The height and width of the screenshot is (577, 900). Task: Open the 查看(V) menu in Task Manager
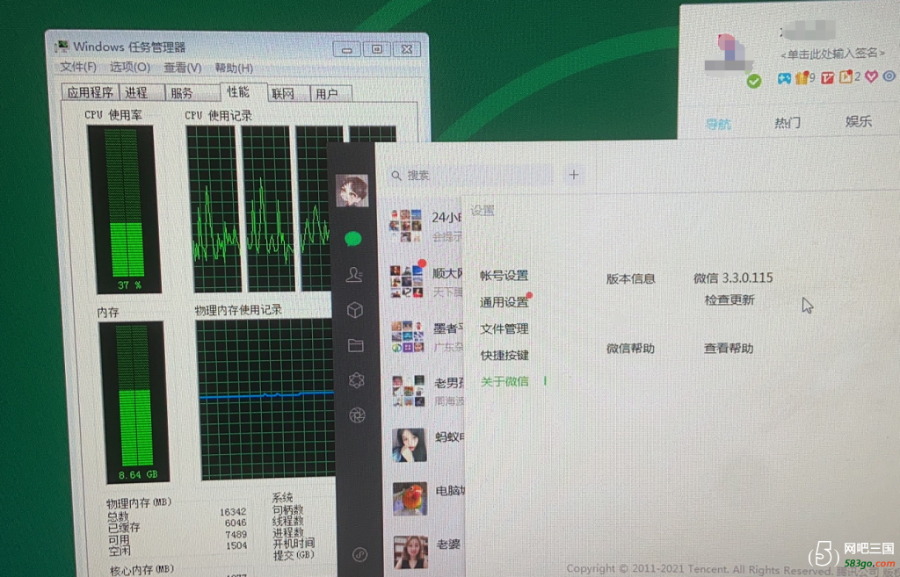click(x=183, y=68)
